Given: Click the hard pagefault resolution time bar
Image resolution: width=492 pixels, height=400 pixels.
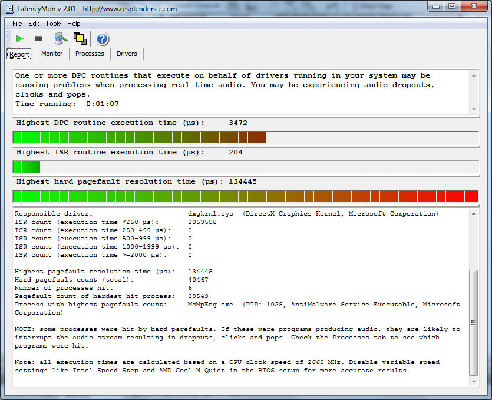Looking at the screenshot, I should (x=245, y=196).
